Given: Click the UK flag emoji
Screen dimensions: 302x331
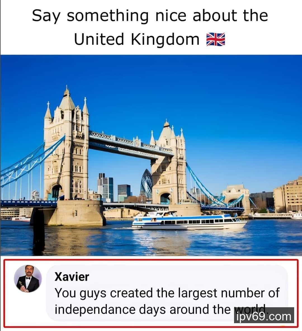Looking at the screenshot, I should point(215,39).
